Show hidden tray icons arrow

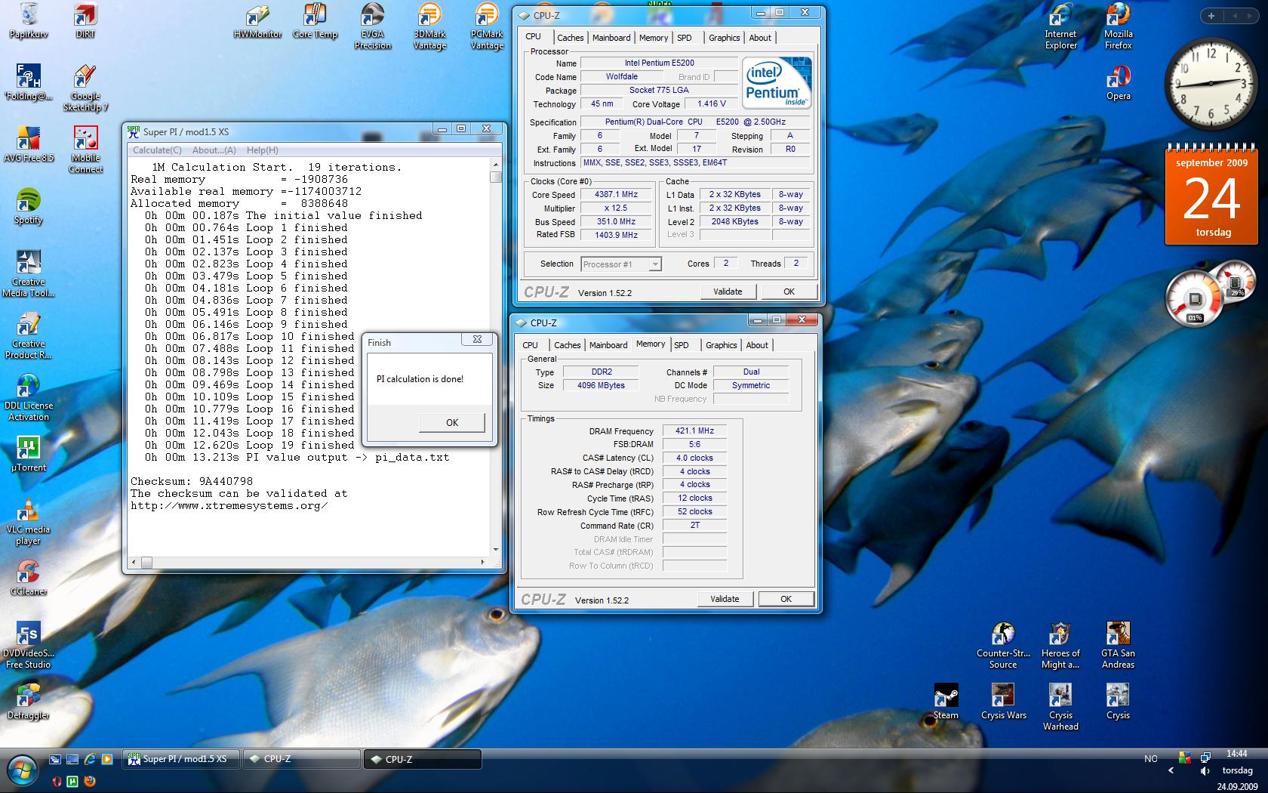pyautogui.click(x=1171, y=771)
